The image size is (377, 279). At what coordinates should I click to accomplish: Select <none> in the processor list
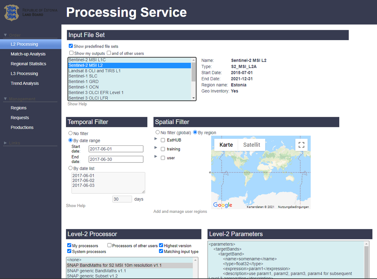(x=130, y=260)
